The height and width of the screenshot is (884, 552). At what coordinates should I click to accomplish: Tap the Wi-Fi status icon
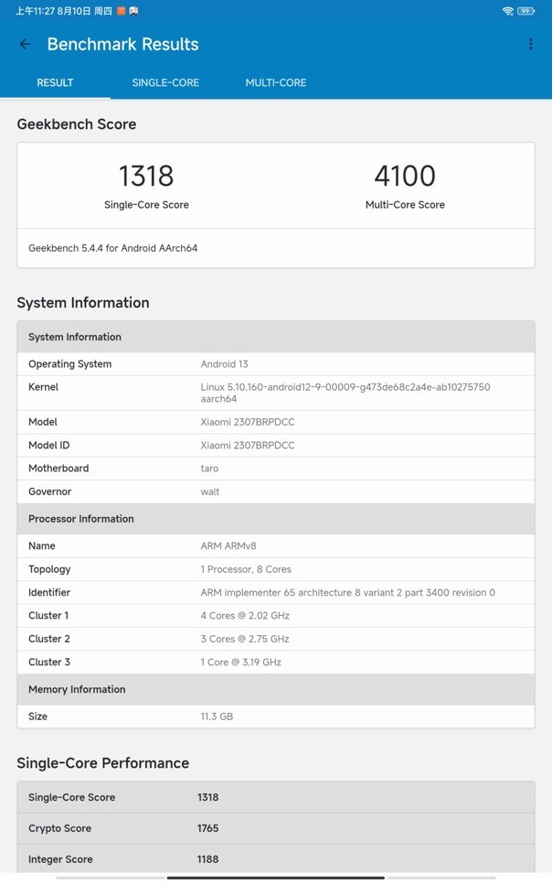coord(508,11)
